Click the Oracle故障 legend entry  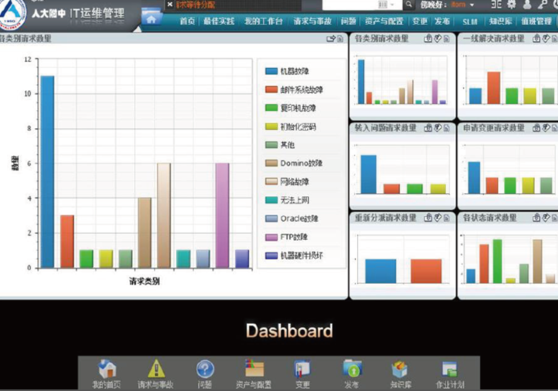292,218
